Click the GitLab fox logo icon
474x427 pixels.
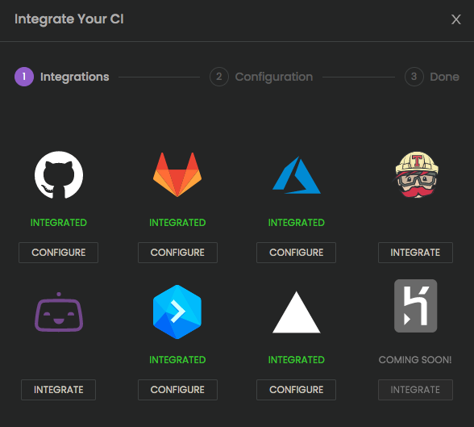tap(177, 174)
